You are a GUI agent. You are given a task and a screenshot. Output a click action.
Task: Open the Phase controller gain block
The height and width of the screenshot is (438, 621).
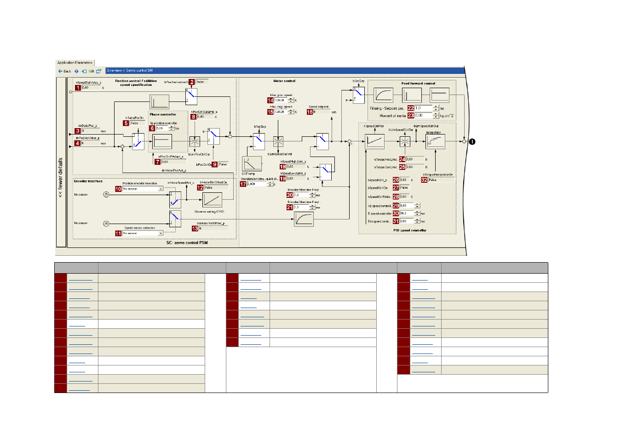coord(162,141)
